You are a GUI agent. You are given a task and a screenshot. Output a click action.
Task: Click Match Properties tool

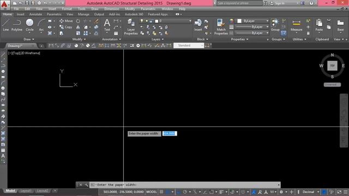pos(221,27)
